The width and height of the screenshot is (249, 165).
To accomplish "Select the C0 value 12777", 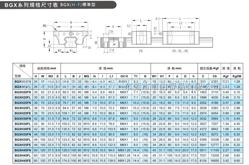I will [215, 145].
